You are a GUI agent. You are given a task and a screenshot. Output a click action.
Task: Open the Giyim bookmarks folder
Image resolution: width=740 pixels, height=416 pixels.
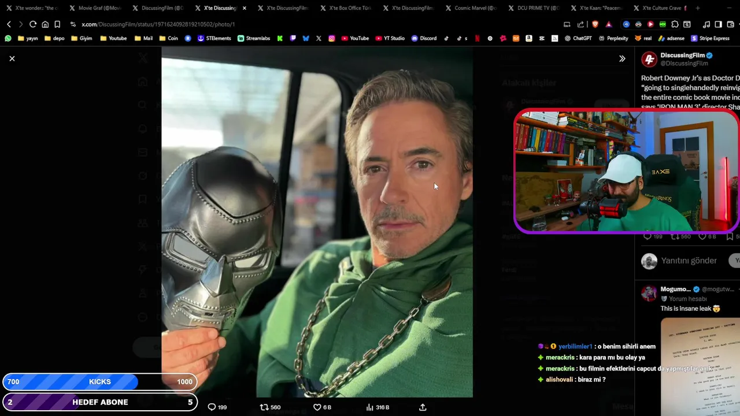[81, 38]
